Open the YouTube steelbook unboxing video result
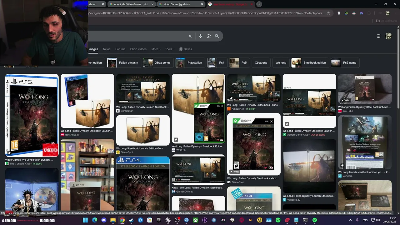Screen dimensions: 400x225 [x=365, y=89]
